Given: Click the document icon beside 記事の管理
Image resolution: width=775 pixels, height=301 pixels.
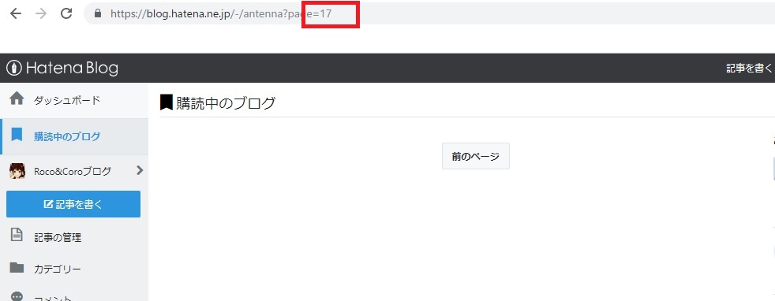Looking at the screenshot, I should [17, 235].
